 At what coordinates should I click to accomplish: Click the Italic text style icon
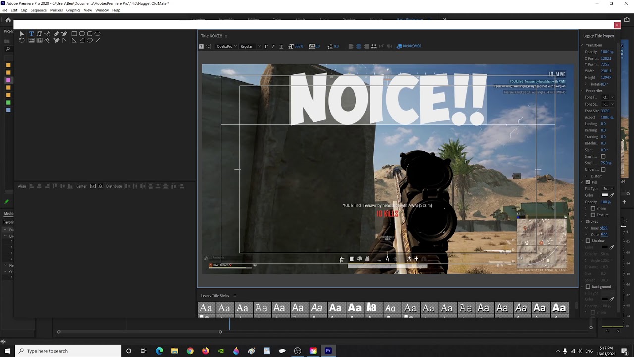click(x=273, y=46)
